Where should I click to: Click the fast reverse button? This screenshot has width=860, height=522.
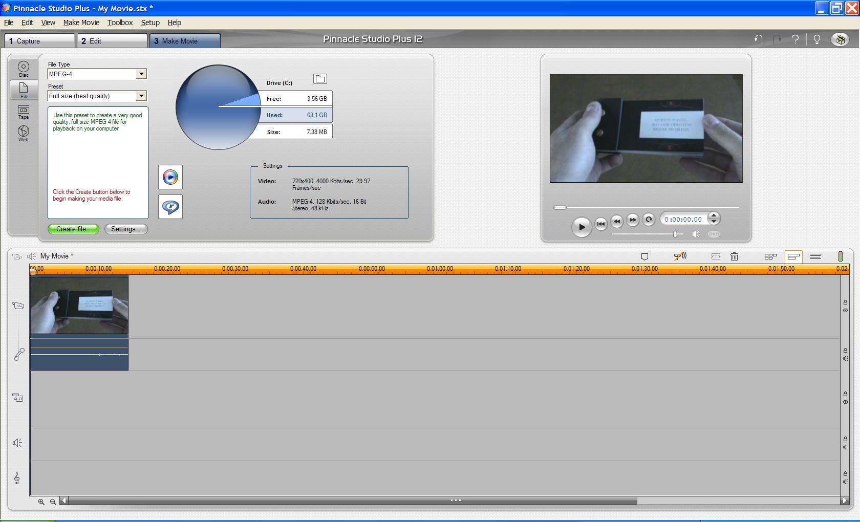[x=617, y=221]
